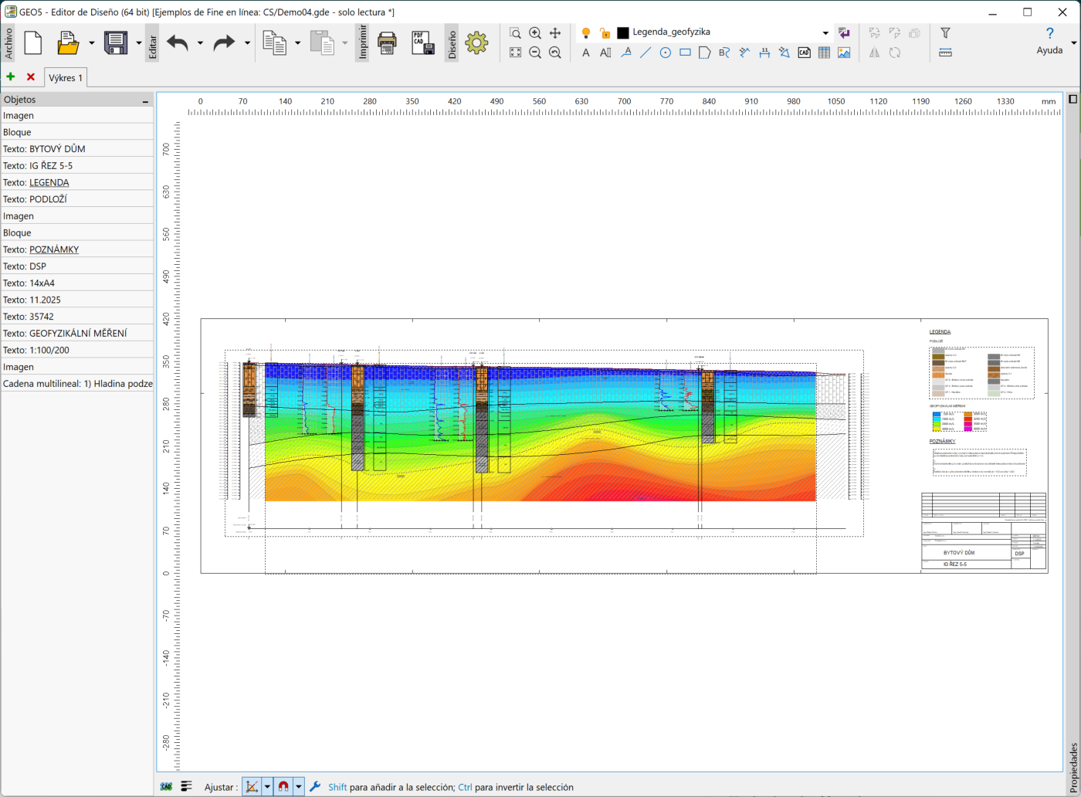The width and height of the screenshot is (1081, 797).
Task: Open design settings gear icon
Action: click(476, 42)
